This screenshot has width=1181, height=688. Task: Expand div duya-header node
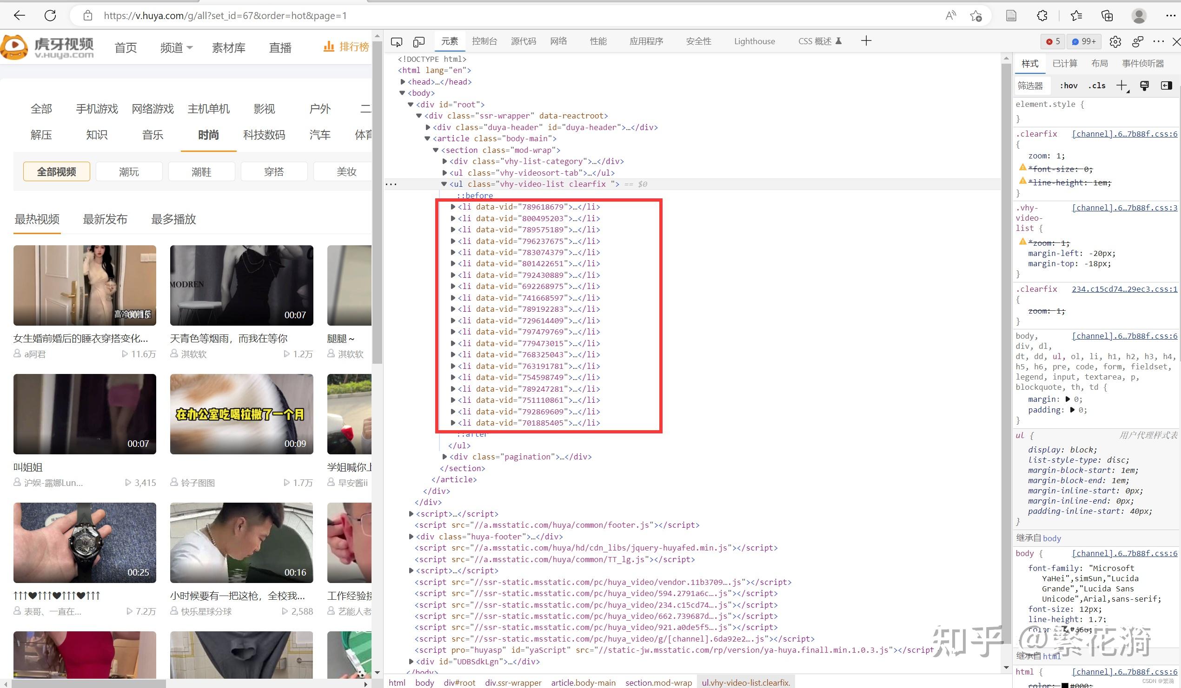coord(428,127)
